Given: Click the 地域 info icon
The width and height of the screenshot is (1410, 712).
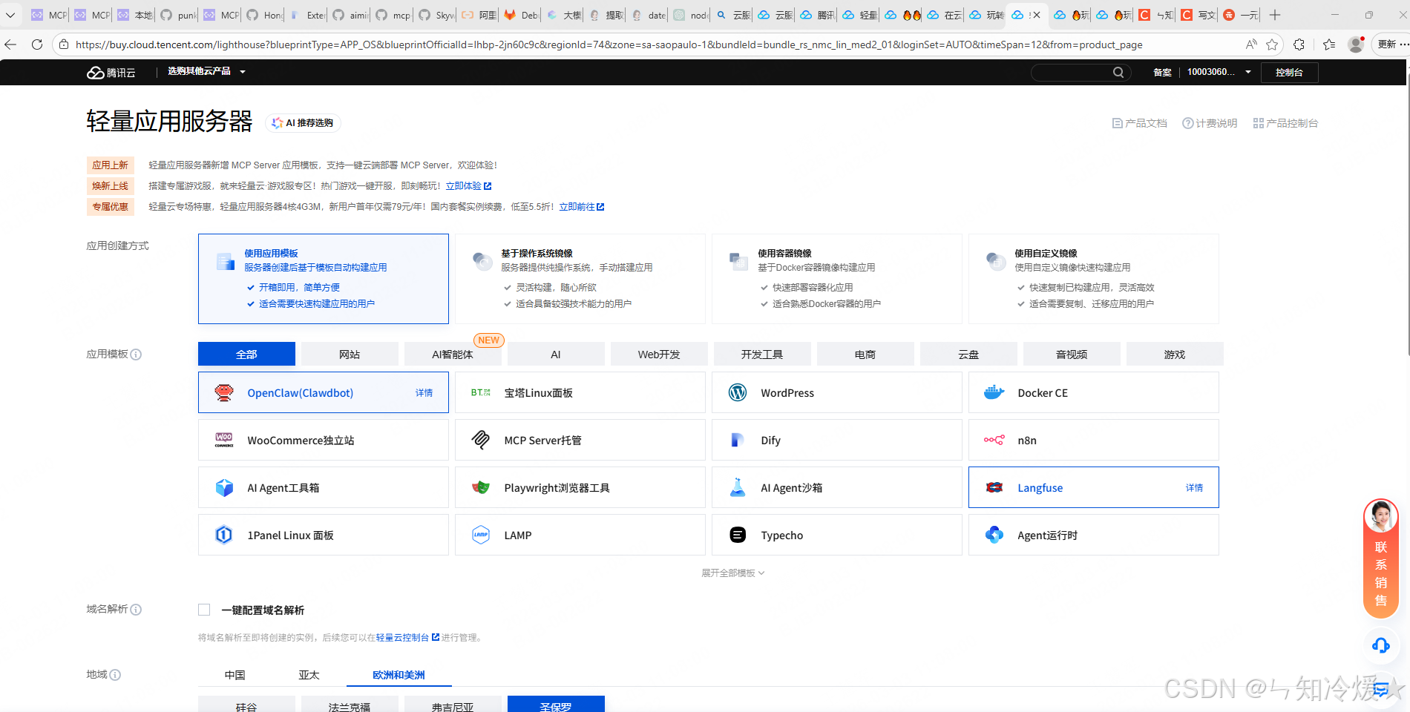Looking at the screenshot, I should coord(115,675).
